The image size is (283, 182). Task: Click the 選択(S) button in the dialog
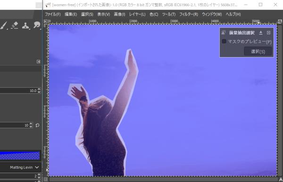coord(258,51)
